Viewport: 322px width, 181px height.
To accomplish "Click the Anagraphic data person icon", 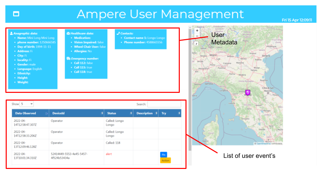I will (x=12, y=34).
